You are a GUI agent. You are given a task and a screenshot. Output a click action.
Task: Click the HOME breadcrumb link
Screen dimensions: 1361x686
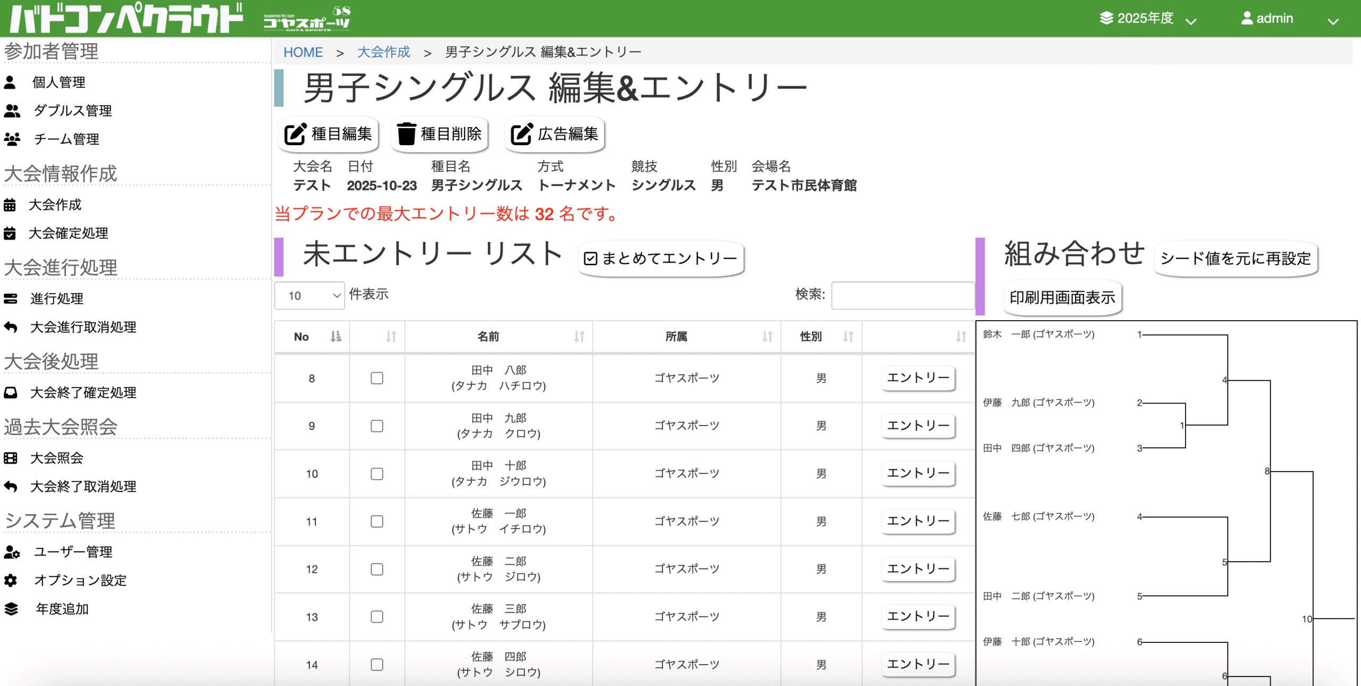(303, 52)
